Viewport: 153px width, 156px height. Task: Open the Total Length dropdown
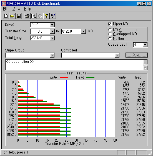pyautogui.click(x=52, y=38)
